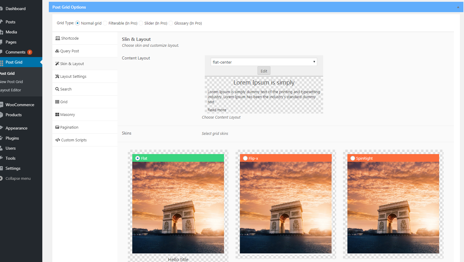Open WooCommerce in the admin sidebar
This screenshot has height=262, width=464.
pos(20,105)
